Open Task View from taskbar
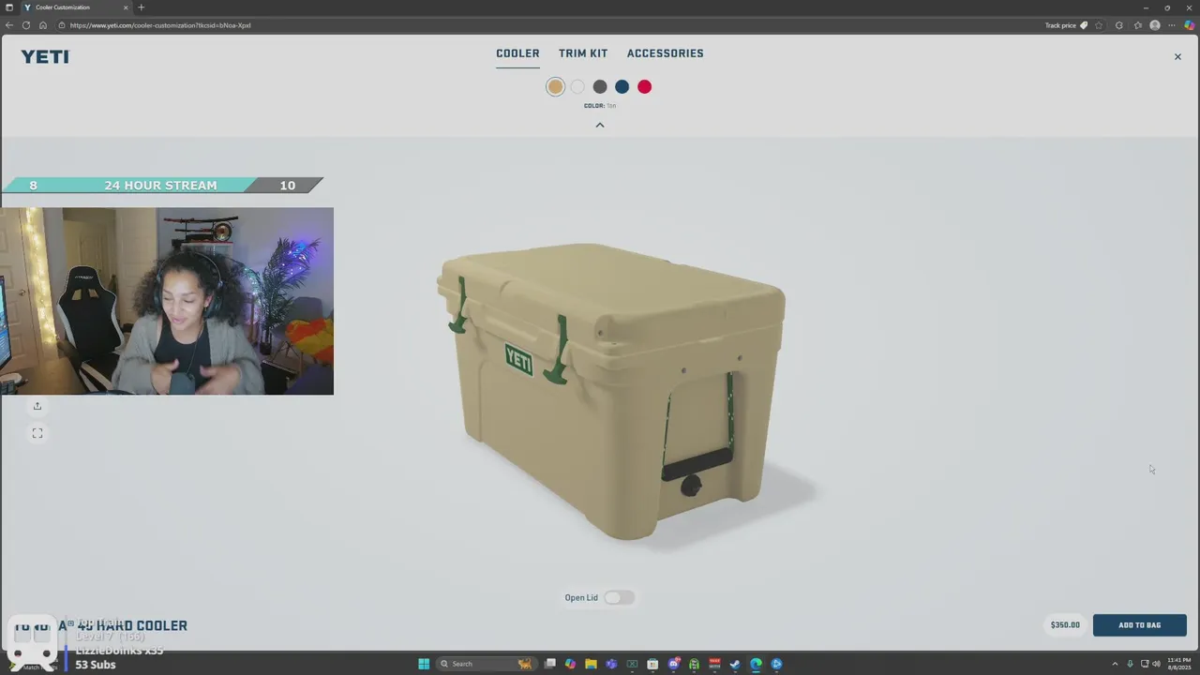This screenshot has width=1200, height=675. click(x=550, y=664)
